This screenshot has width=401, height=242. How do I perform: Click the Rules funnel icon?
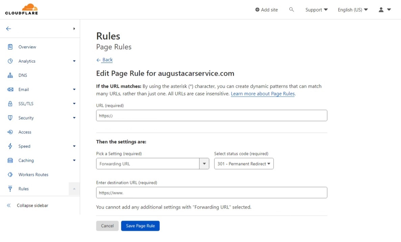[x=10, y=189]
